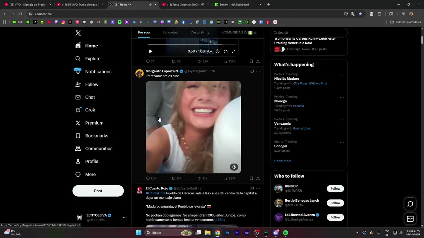Open Discord from the taskbar
424x238 pixels.
(276, 233)
